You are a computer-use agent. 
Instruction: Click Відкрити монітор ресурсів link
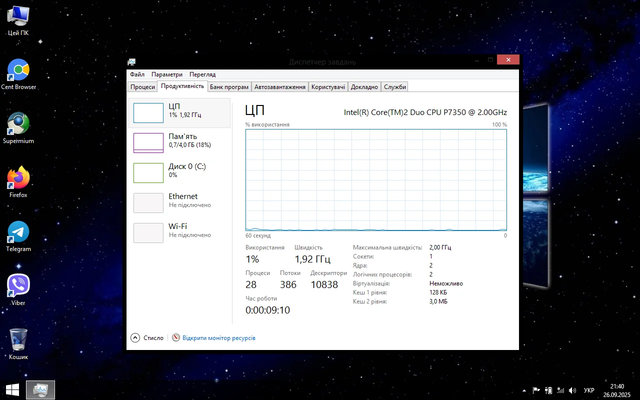[218, 338]
